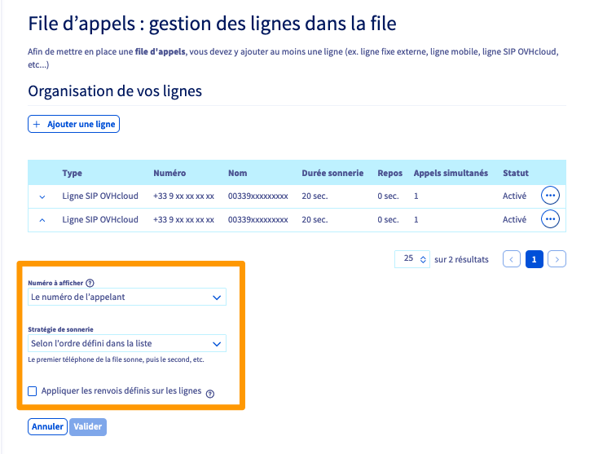Viewport: 594px width, 454px height.
Task: Click the Numéro column header
Action: [x=169, y=173]
